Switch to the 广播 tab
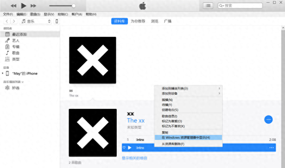285x168 pixels. (x=167, y=21)
